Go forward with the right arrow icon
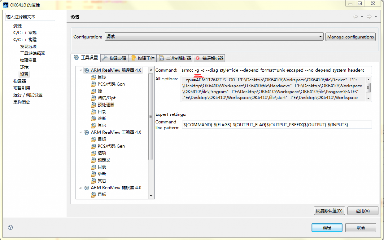384x240 pixels. pyautogui.click(x=369, y=16)
